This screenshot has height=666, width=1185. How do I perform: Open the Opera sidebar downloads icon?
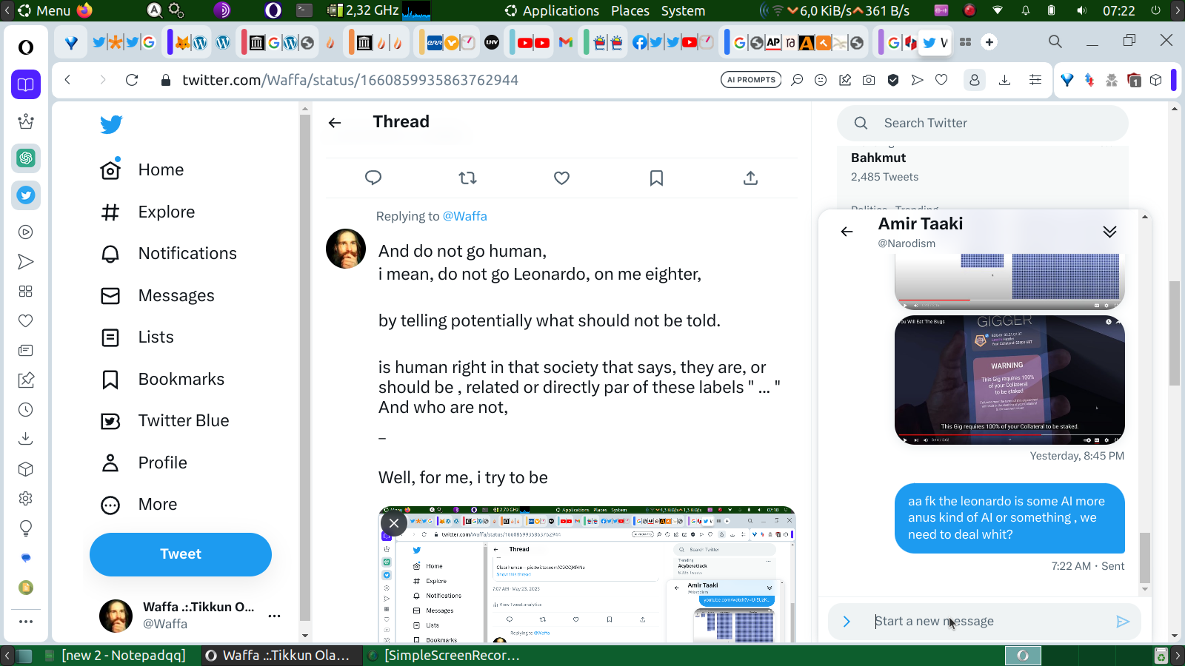(26, 439)
